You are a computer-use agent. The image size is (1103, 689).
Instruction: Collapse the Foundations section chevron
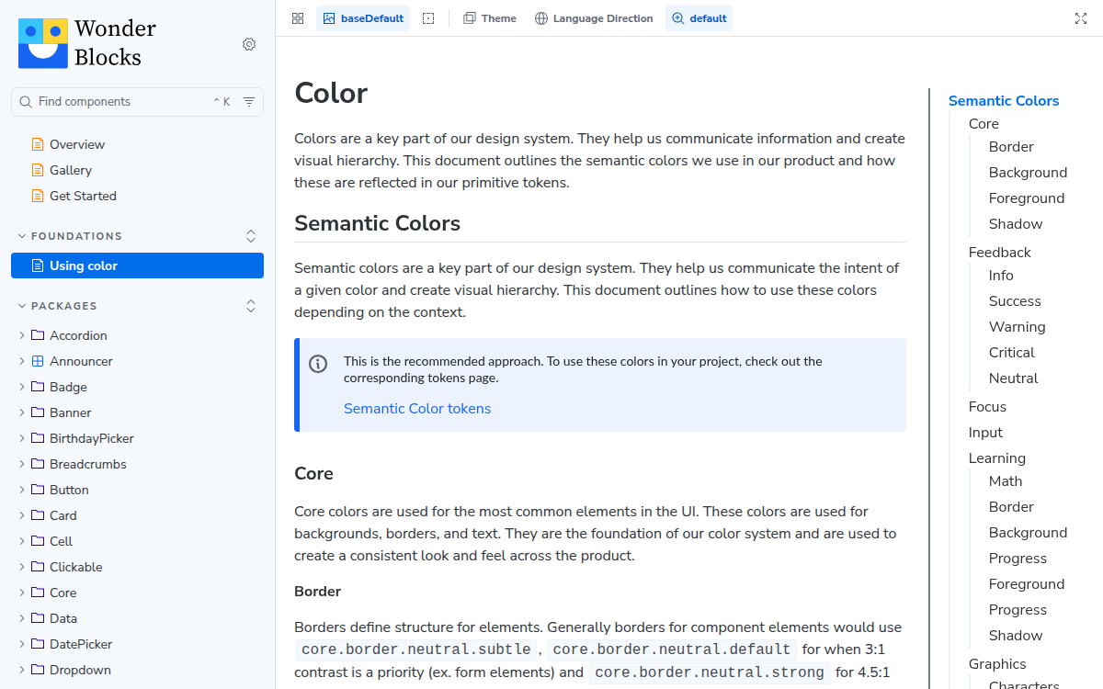pyautogui.click(x=22, y=236)
